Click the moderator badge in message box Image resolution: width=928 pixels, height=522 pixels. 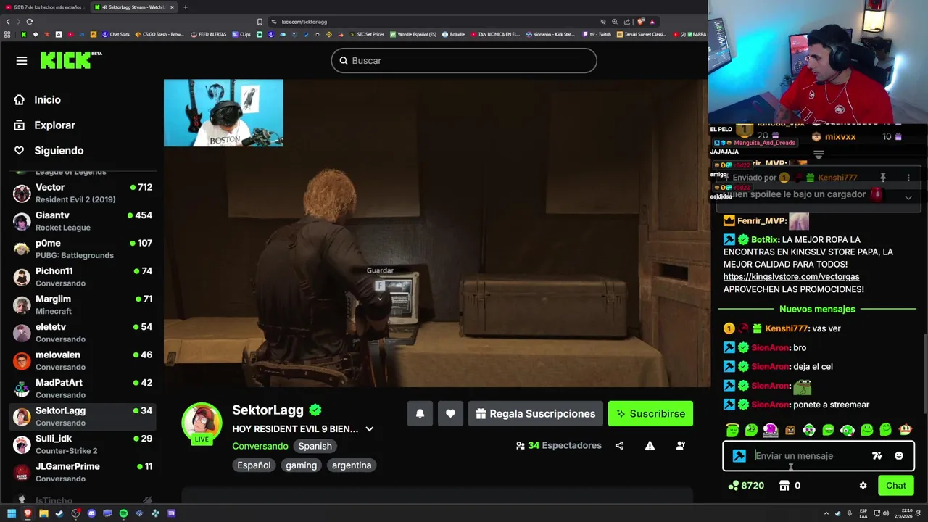click(x=739, y=456)
